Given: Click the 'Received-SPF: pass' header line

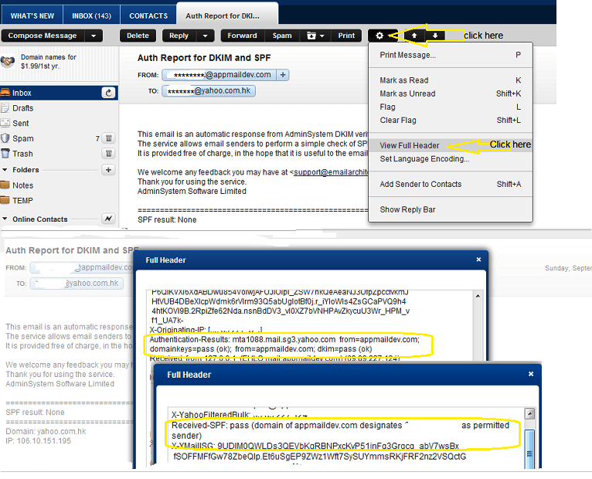Looking at the screenshot, I should (x=340, y=430).
